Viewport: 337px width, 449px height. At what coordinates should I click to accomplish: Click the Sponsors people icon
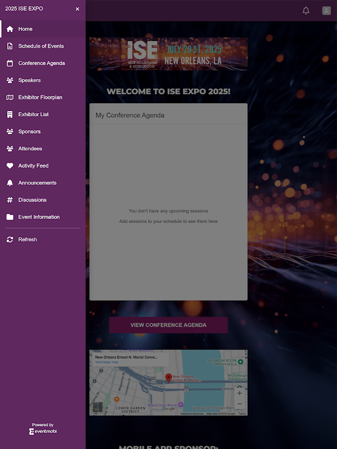tap(10, 131)
